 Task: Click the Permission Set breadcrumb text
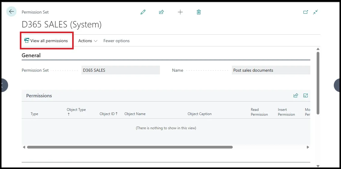point(35,12)
